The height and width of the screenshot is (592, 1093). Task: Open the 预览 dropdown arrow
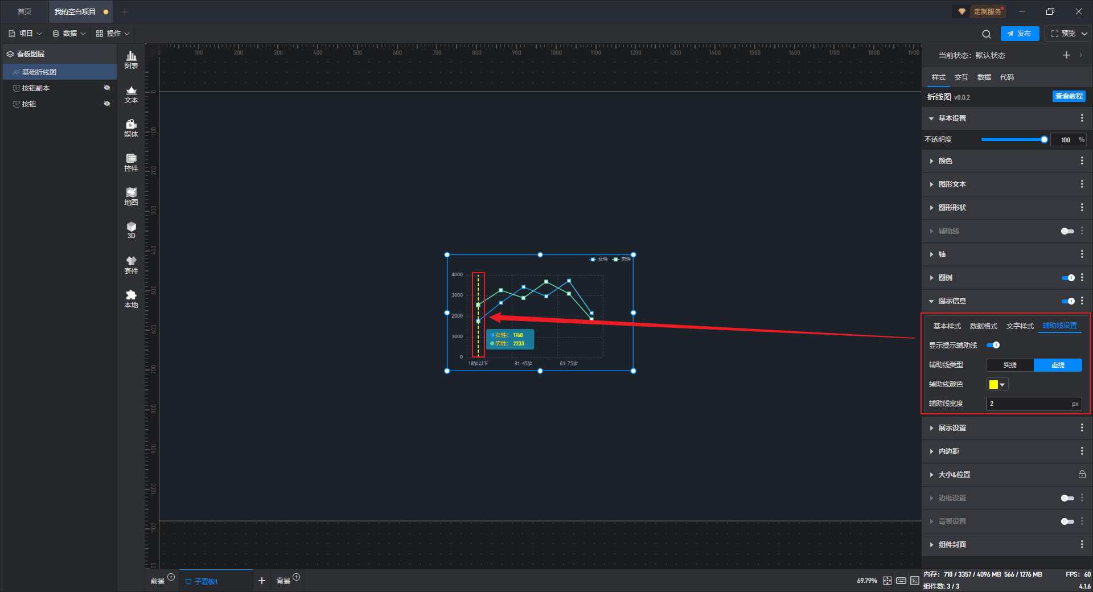click(x=1084, y=34)
